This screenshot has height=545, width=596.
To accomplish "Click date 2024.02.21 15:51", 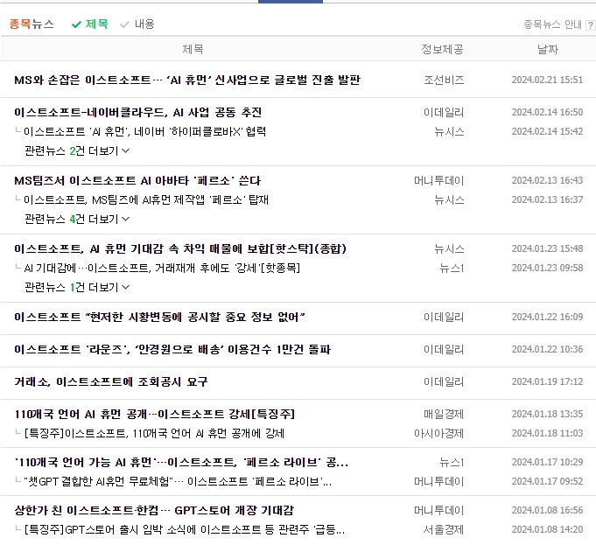I will click(x=547, y=80).
